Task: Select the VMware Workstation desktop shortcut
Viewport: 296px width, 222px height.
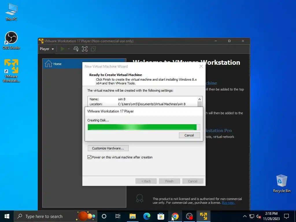Action: pyautogui.click(x=11, y=71)
